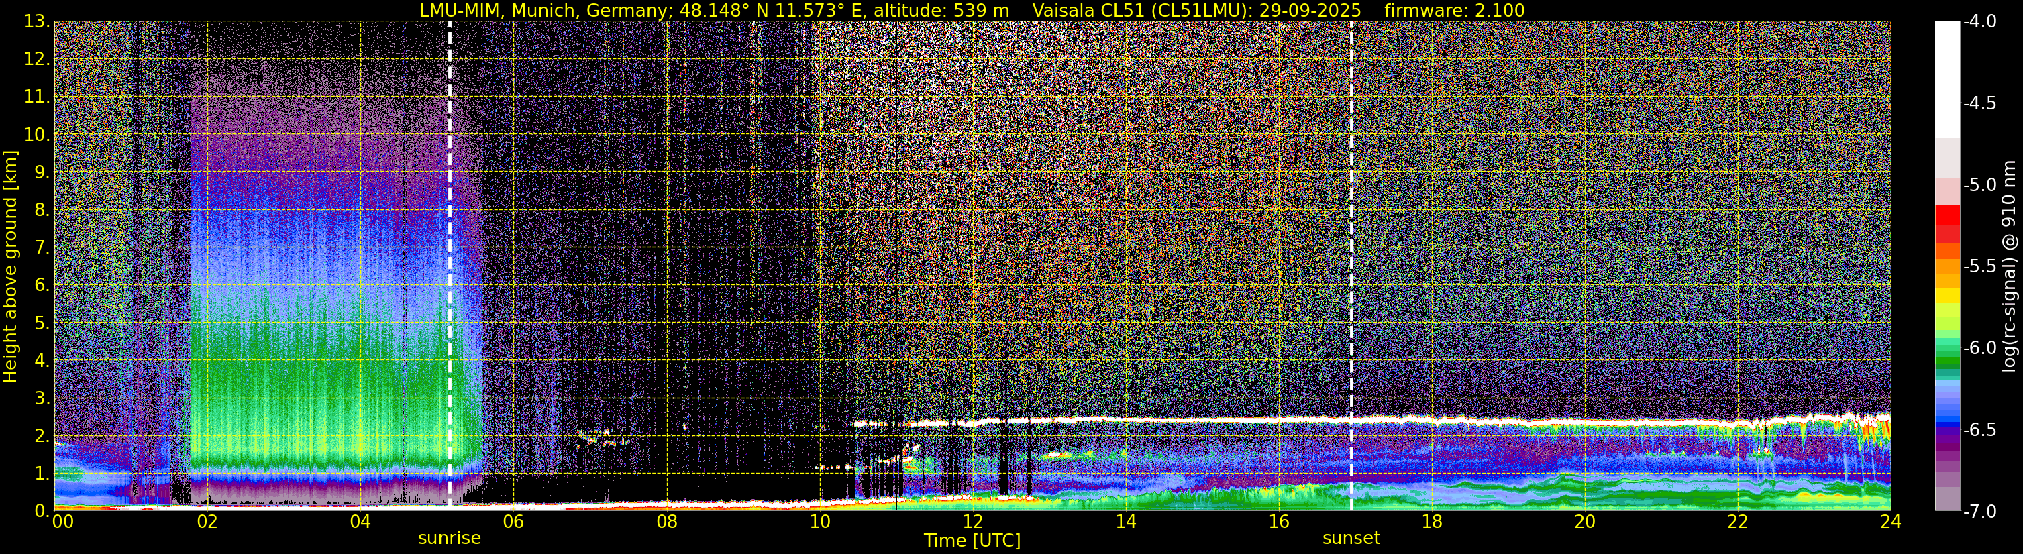Select the "16" time axis tick label
Viewport: 2023px width, 554px height.
pos(1278,522)
